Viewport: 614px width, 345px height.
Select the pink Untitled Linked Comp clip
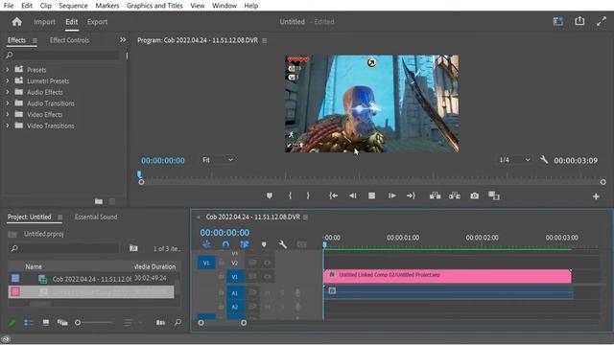tap(447, 276)
